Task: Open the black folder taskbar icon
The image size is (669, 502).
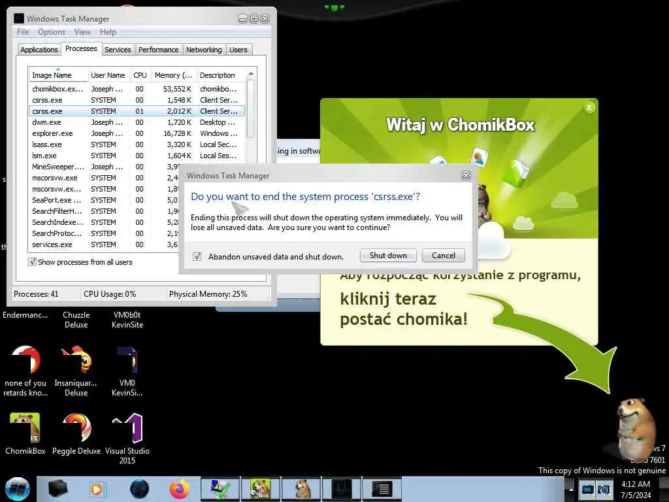Action: [57, 489]
